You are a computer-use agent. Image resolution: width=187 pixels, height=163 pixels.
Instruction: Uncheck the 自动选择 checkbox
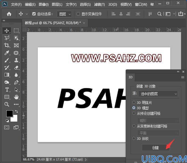coord(34,14)
